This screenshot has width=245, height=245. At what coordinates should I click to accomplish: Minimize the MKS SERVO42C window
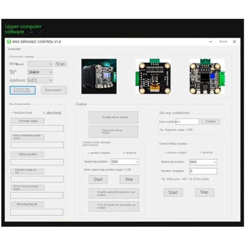210,42
